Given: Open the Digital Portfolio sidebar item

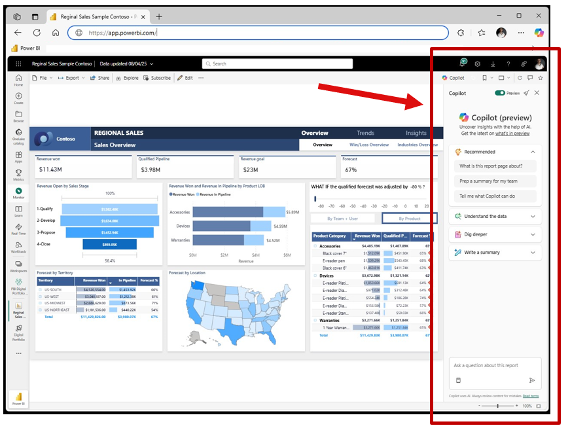Looking at the screenshot, I should coord(18,332).
